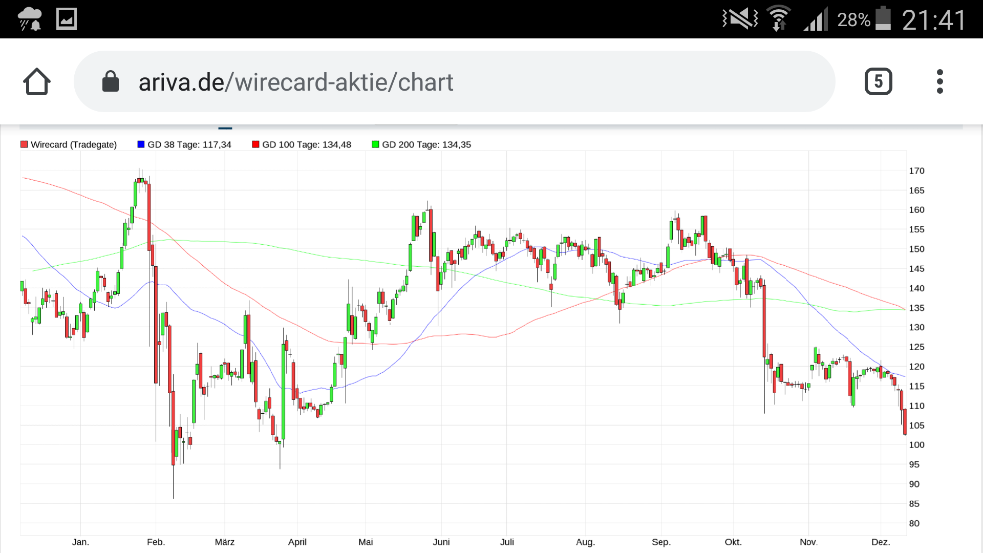Click the site security lock icon
This screenshot has height=553, width=983.
(111, 82)
